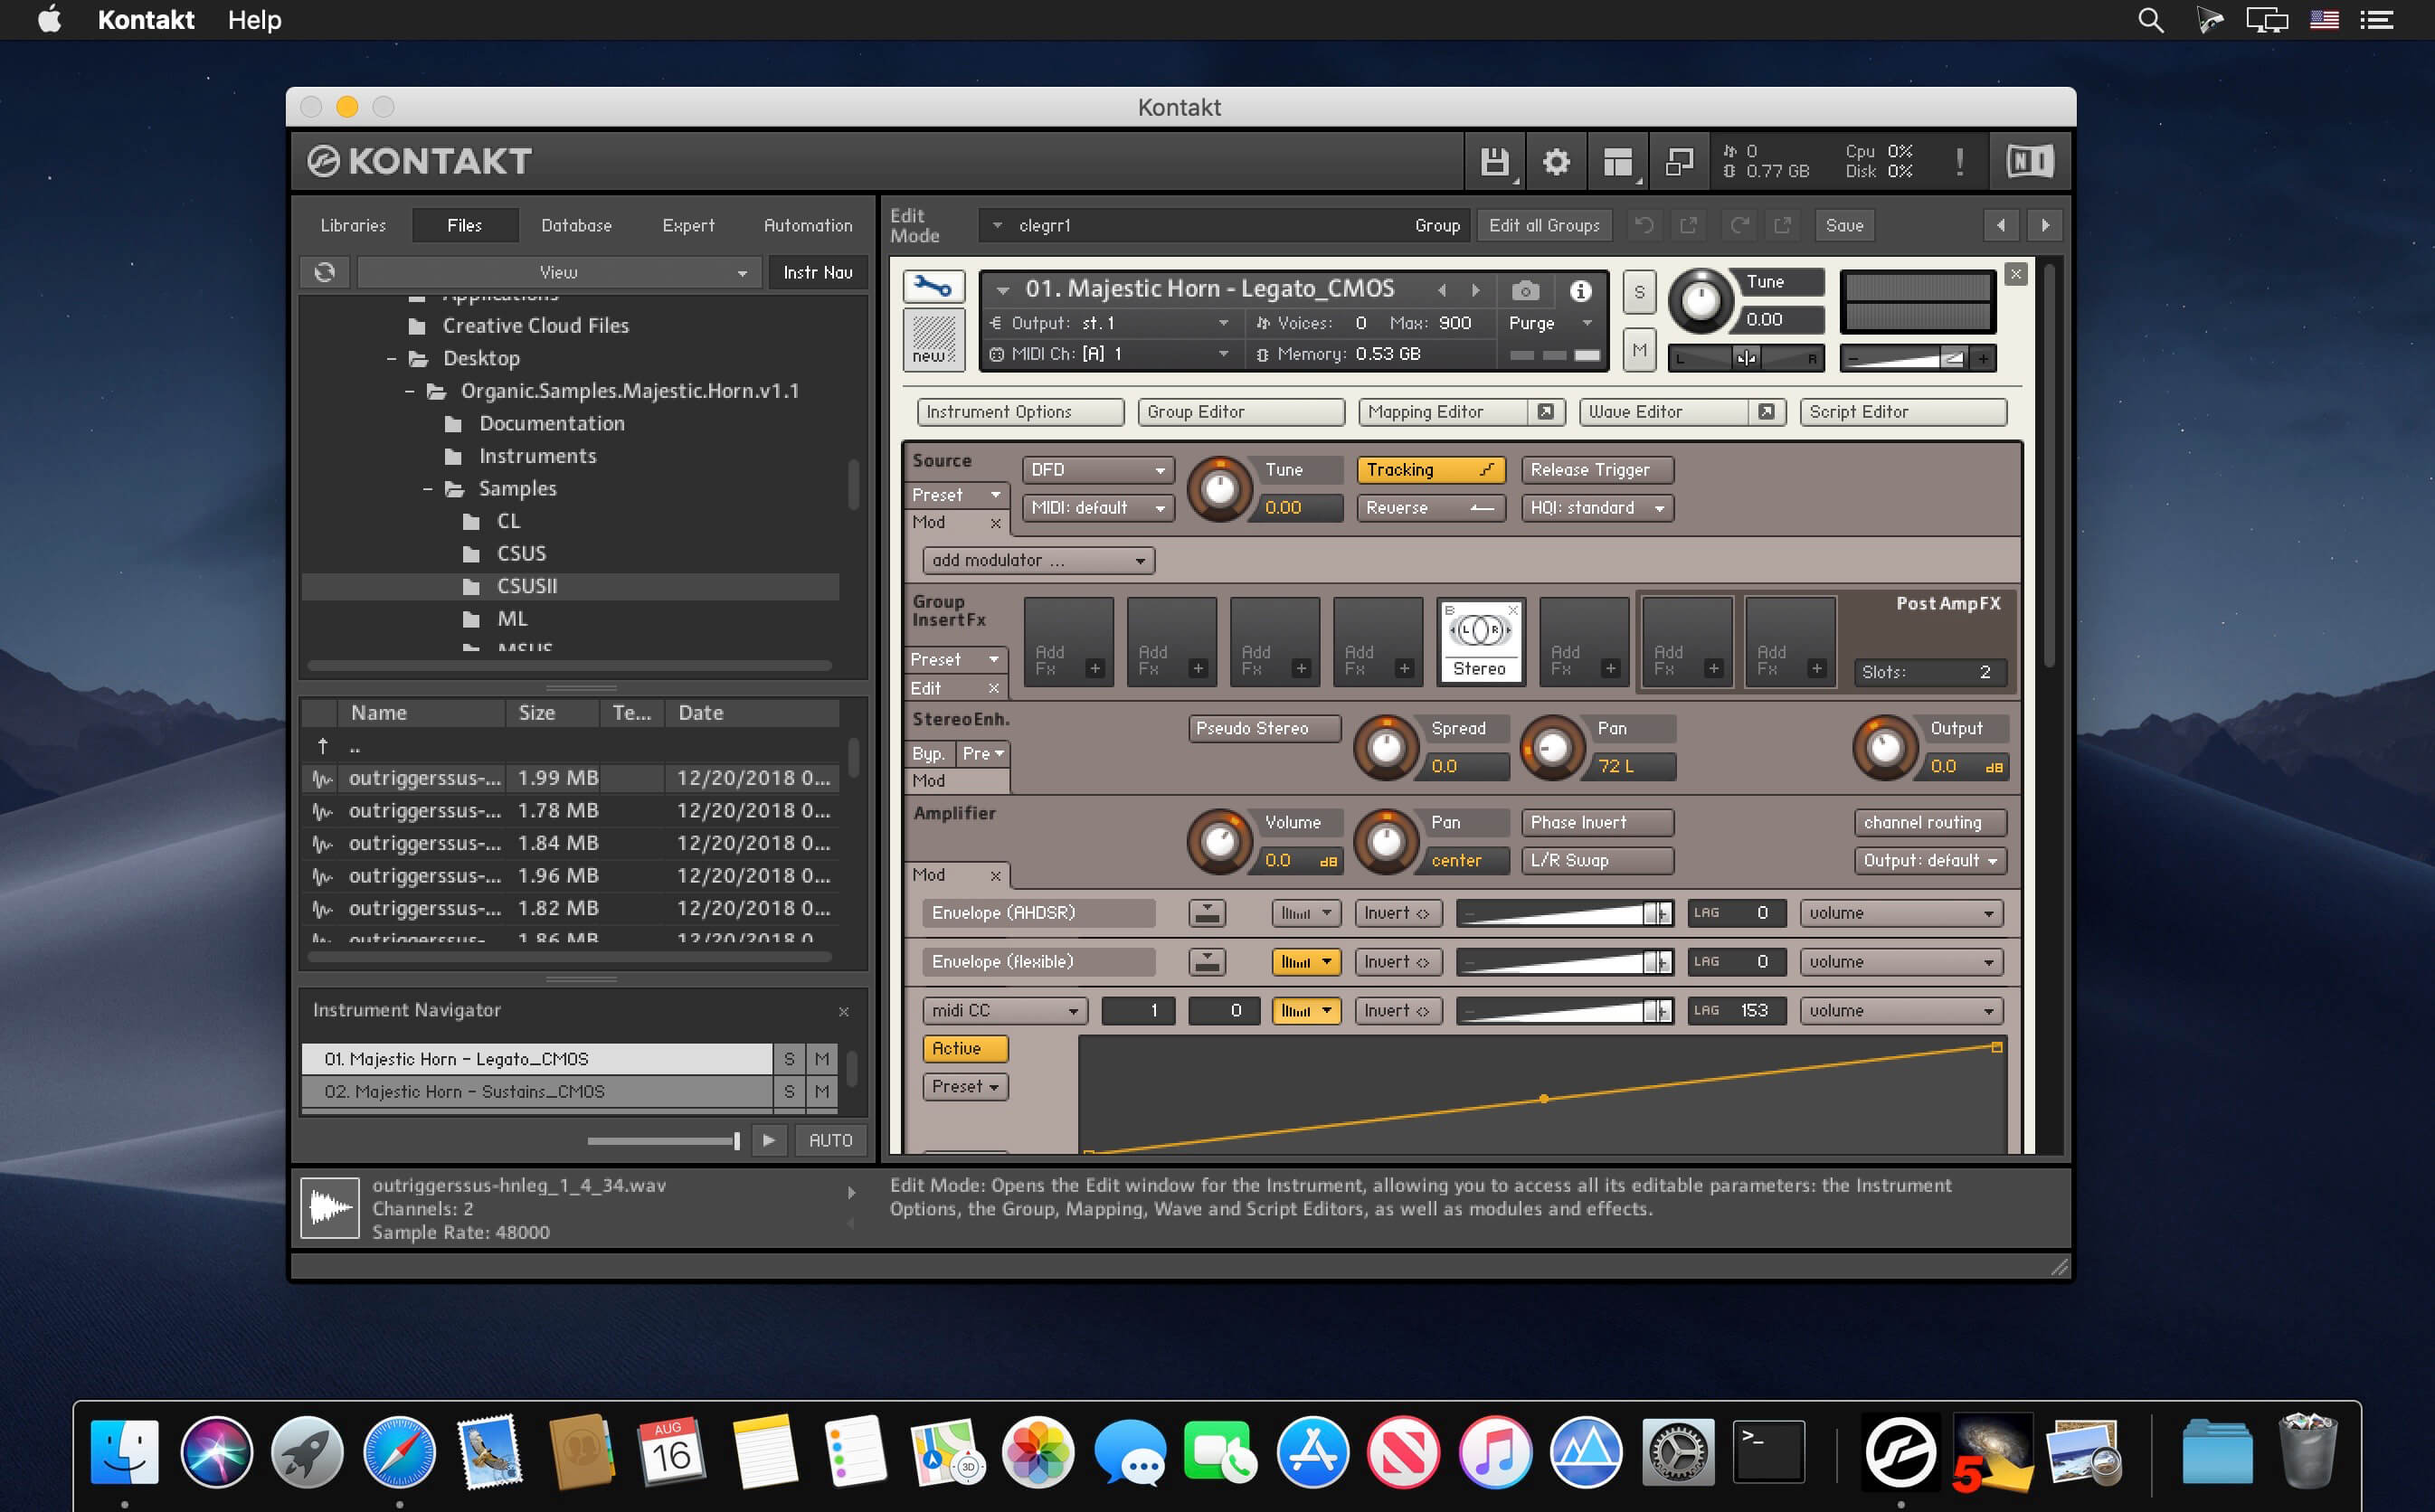Close the Instrument Navigator panel
The height and width of the screenshot is (1512, 2435).
coord(844,1012)
